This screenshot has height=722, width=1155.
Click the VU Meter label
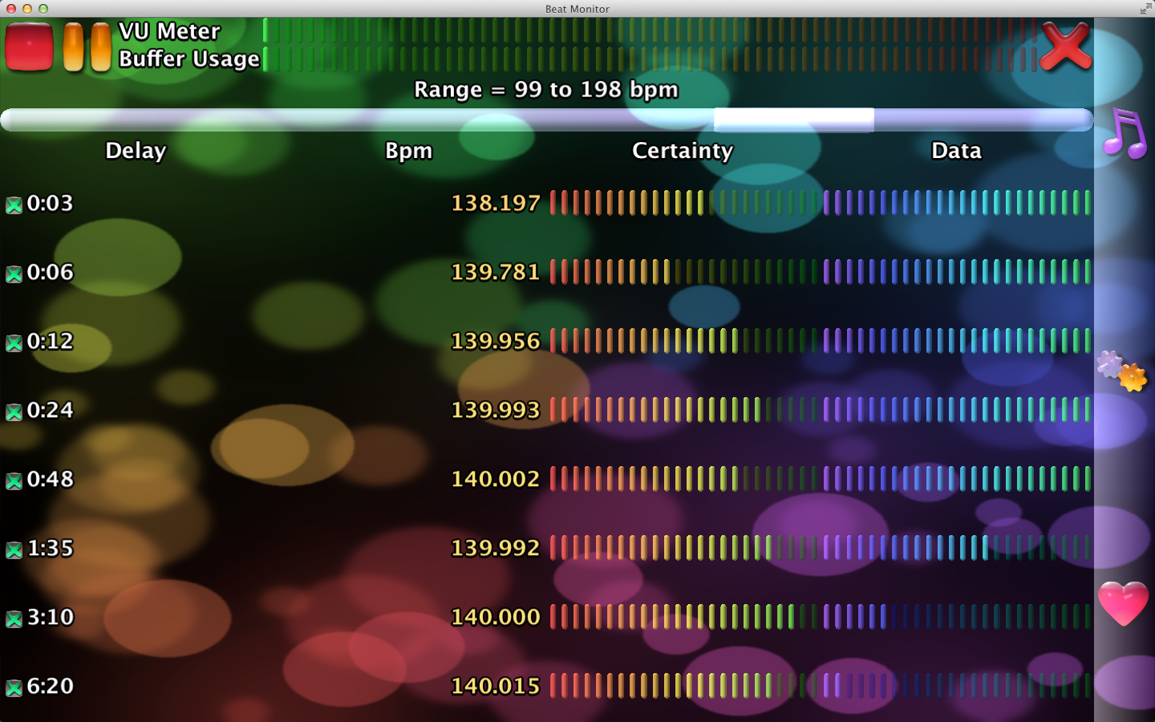tap(169, 31)
